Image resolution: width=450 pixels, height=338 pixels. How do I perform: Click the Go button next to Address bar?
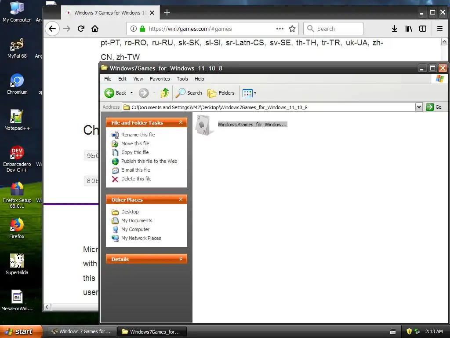[x=434, y=107]
